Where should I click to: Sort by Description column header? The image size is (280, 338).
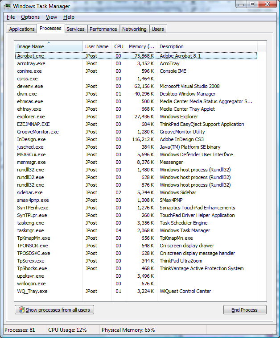[x=207, y=46]
